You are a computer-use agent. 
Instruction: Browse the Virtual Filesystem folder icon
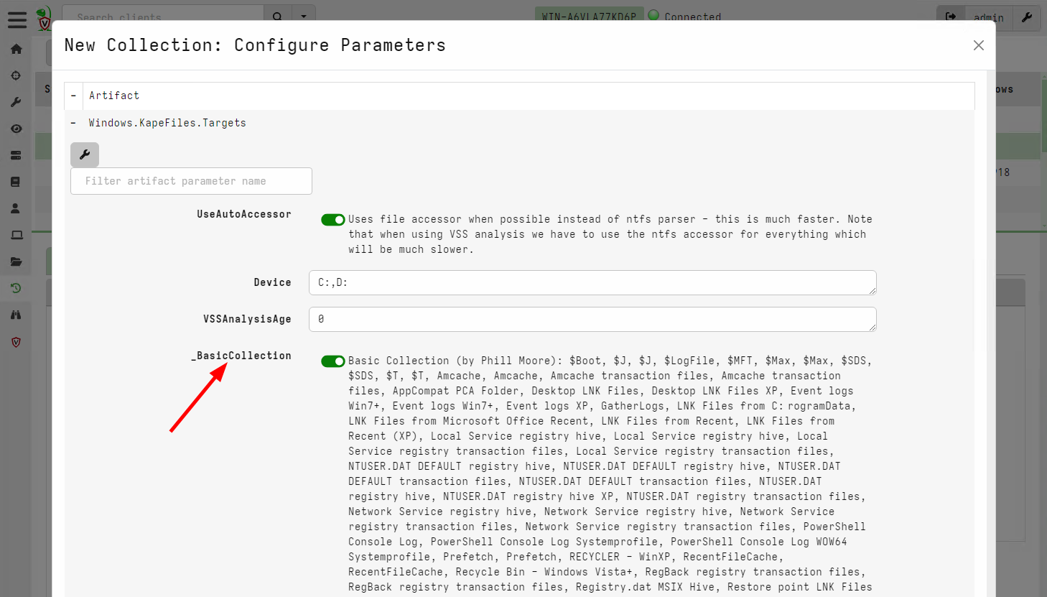(x=16, y=261)
